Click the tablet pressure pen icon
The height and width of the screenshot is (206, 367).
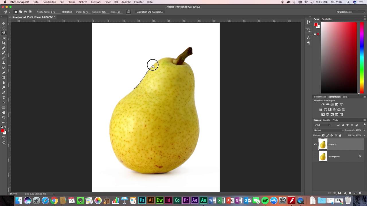pos(128,12)
